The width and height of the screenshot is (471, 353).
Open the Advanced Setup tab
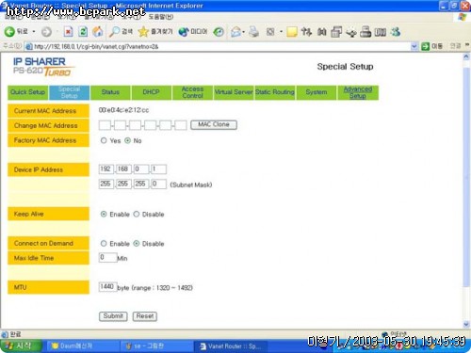tap(358, 92)
